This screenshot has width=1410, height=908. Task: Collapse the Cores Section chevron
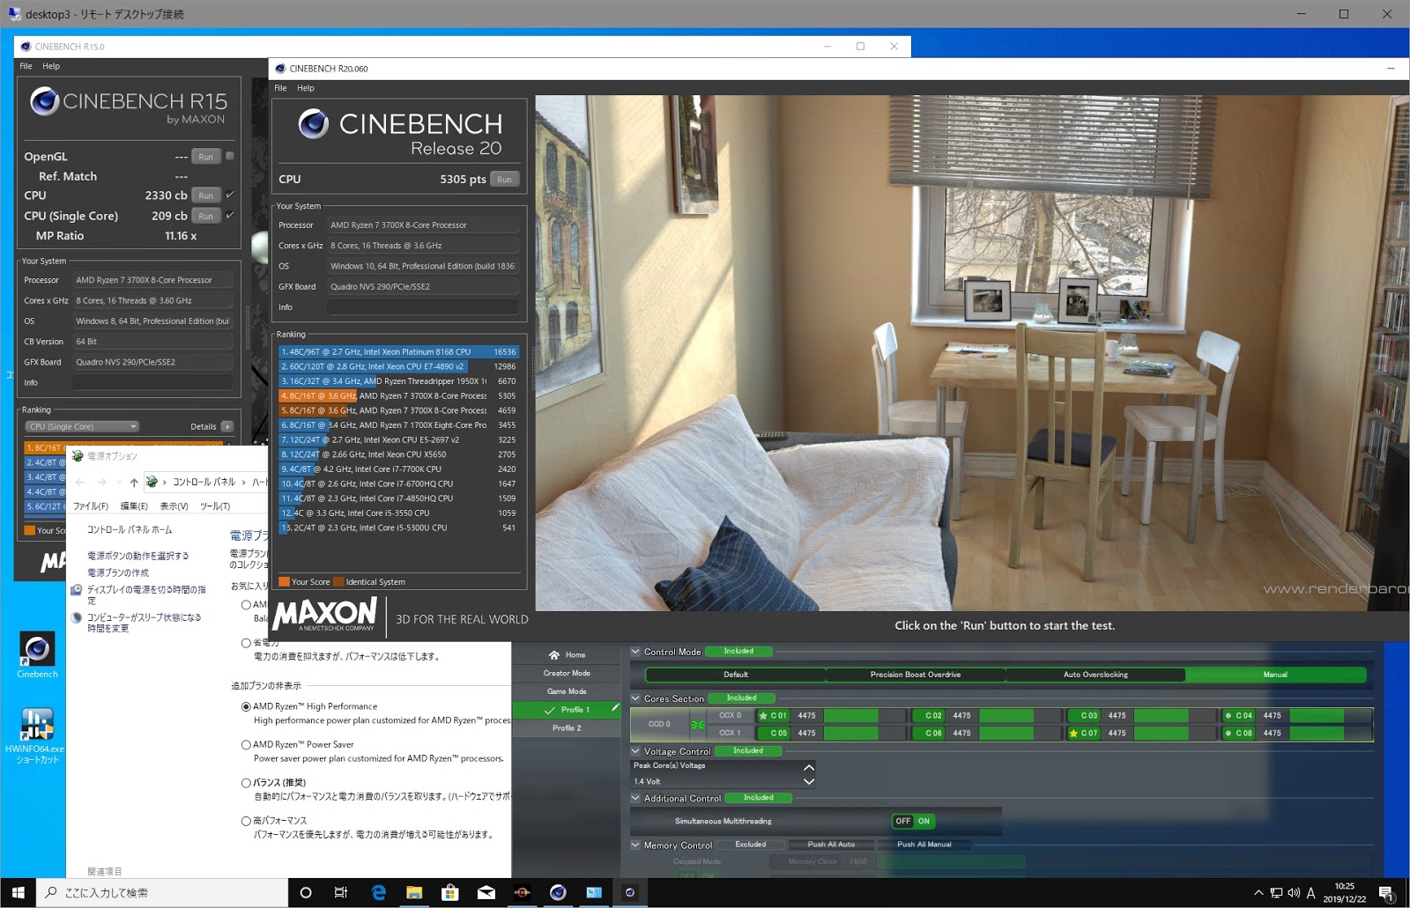(x=635, y=698)
